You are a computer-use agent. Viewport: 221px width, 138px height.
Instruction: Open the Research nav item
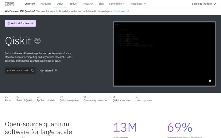click(88, 4)
